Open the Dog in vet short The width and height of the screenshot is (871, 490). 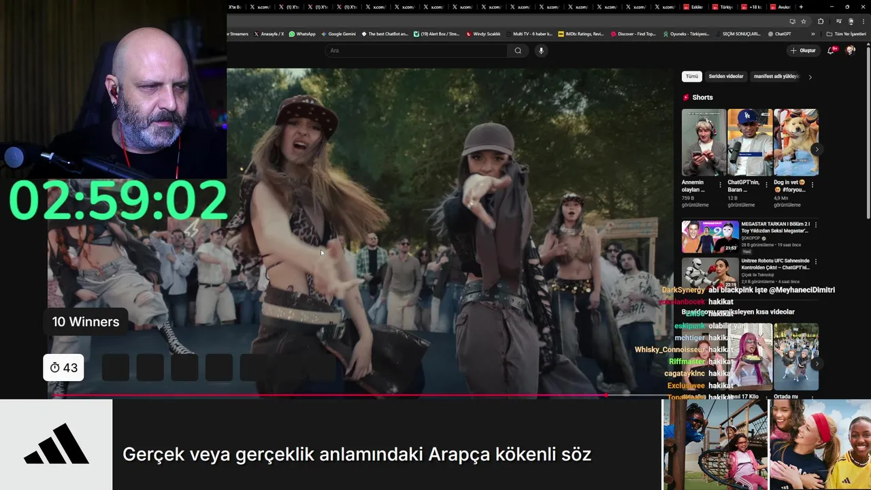pos(795,143)
